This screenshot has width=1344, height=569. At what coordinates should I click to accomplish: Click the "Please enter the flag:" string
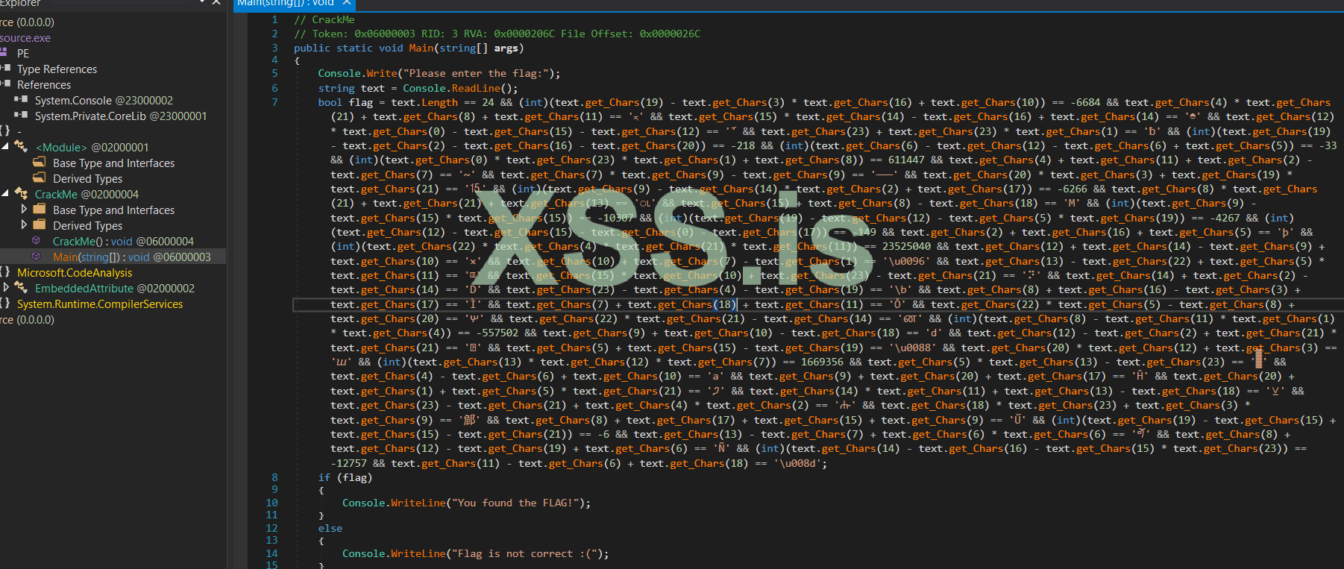(x=476, y=73)
